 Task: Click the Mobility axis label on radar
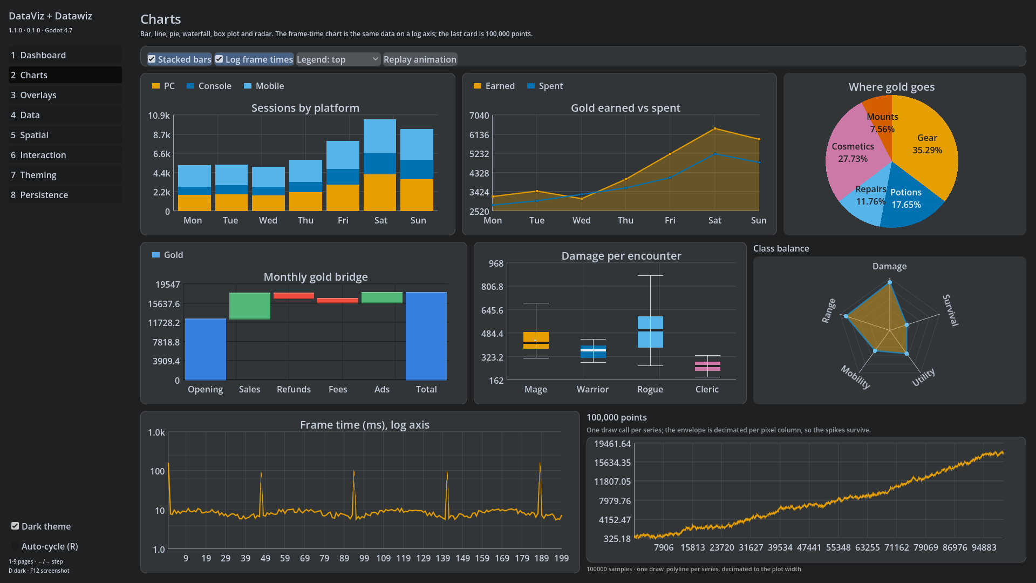856,377
